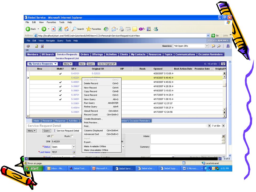256x192 pixels.
Task: Switch to the SR Search screen tab
Action: 47,54
